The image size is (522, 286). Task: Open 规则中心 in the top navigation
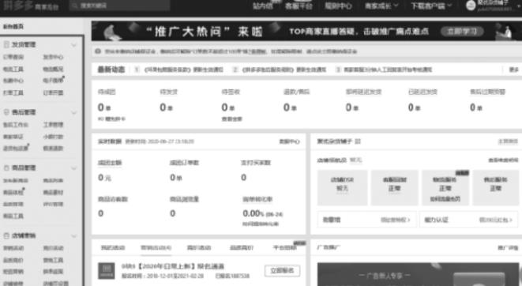[x=338, y=6]
